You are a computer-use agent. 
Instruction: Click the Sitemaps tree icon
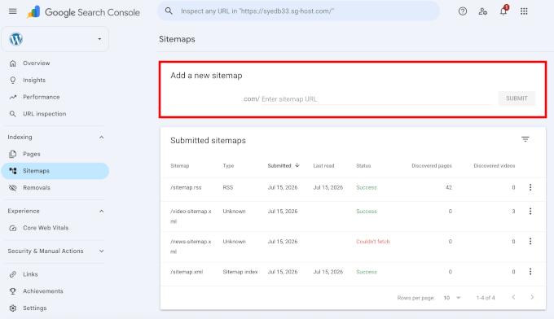[13, 171]
